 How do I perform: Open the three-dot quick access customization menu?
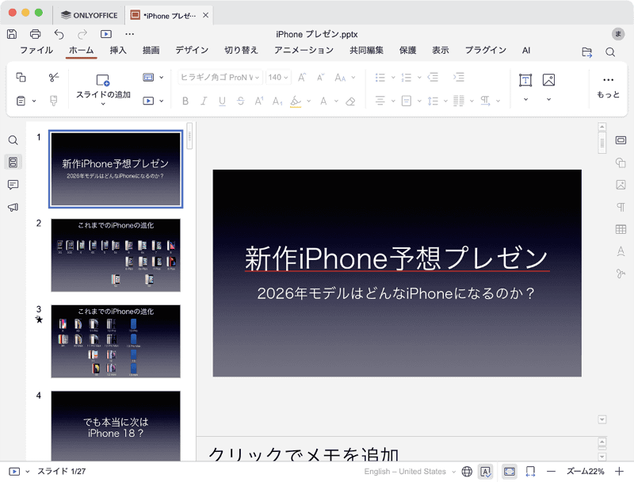tap(129, 34)
